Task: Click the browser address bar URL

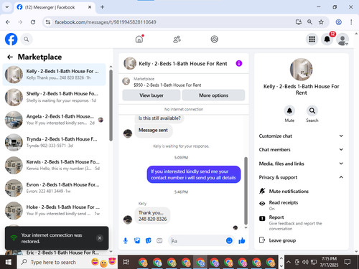Action: [x=106, y=22]
